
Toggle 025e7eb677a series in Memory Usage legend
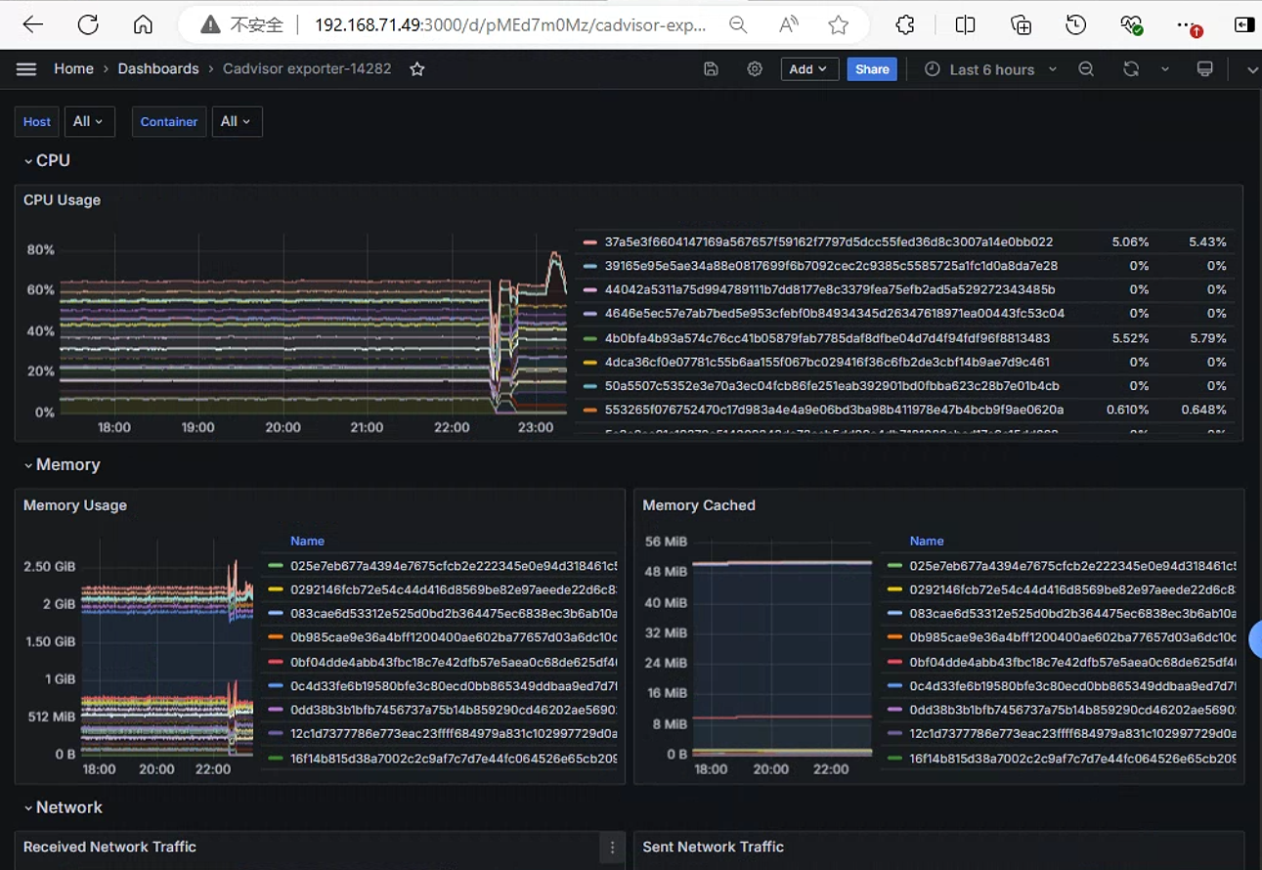pyautogui.click(x=454, y=566)
